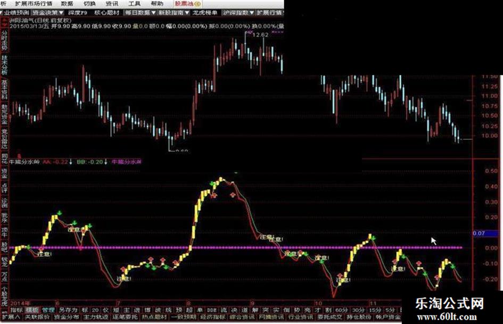This screenshot has height=324, width=503.
Task: Expand the 沪深指数 dropdown
Action: click(238, 13)
